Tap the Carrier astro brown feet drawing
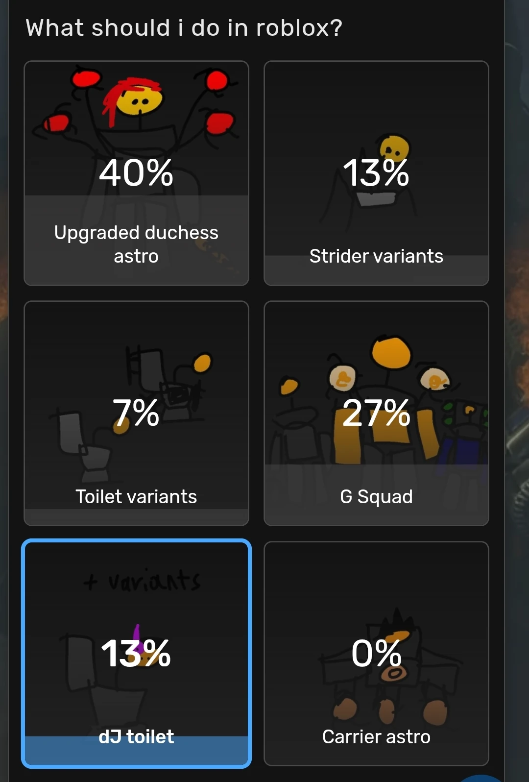Screen dimensions: 529x782 pyautogui.click(x=387, y=710)
